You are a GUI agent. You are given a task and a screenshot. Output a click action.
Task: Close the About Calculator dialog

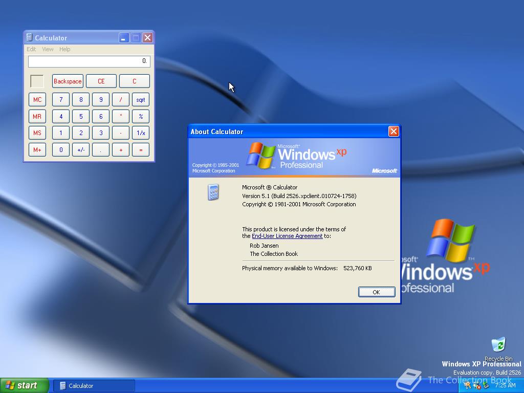[x=394, y=132]
